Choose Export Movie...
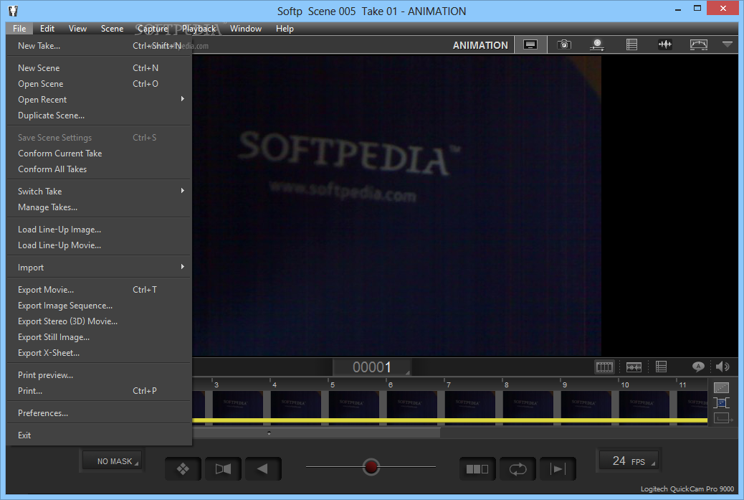The width and height of the screenshot is (744, 500). click(x=99, y=290)
